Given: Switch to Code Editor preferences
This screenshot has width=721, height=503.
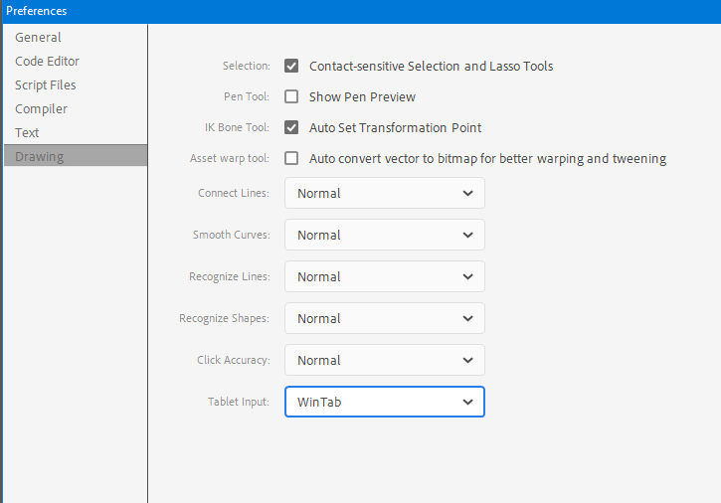Looking at the screenshot, I should click(47, 62).
